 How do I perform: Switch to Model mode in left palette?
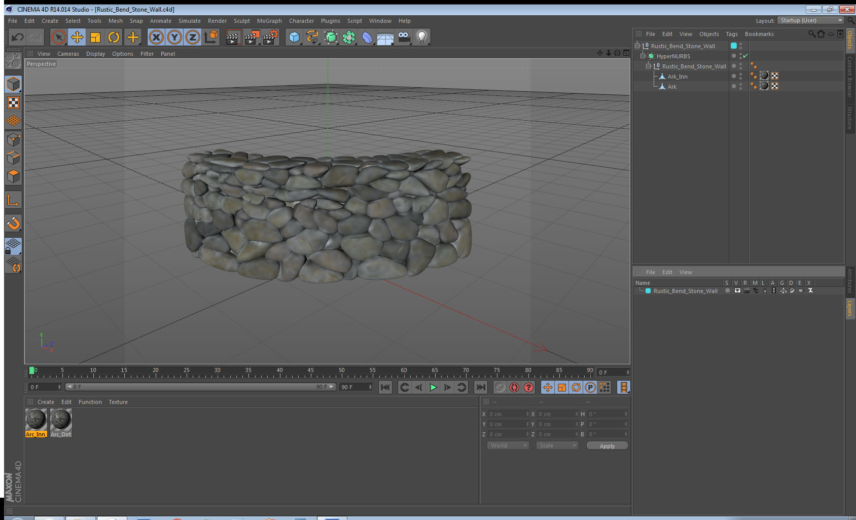click(x=13, y=84)
